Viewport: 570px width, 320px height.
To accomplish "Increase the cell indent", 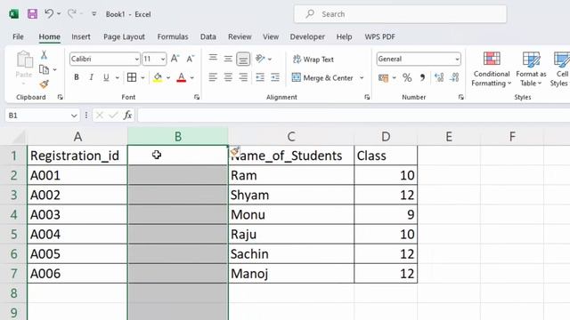I will (x=275, y=77).
